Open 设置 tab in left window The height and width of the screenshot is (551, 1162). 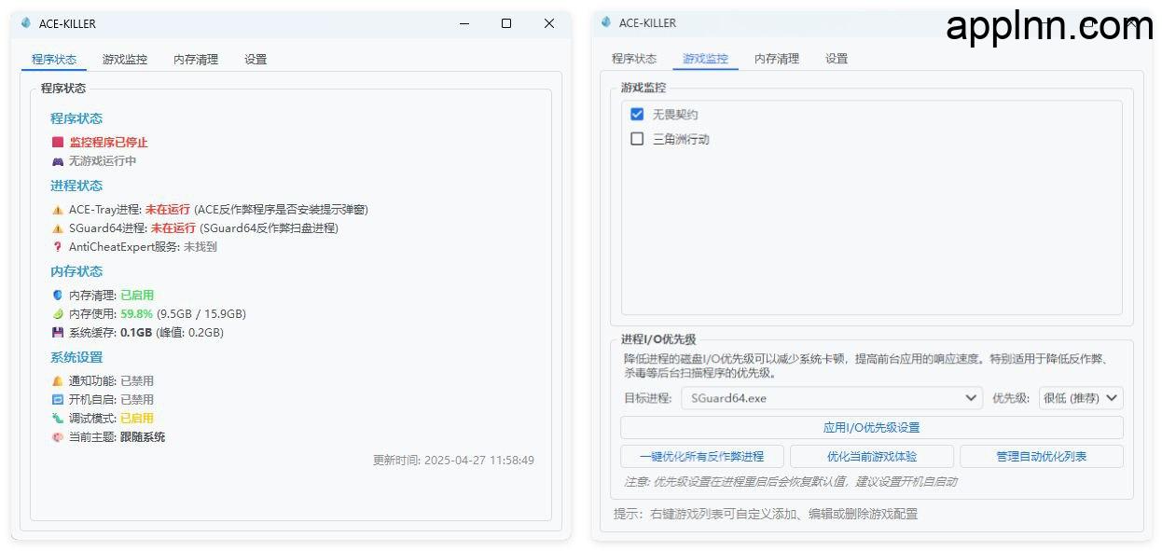(x=256, y=60)
